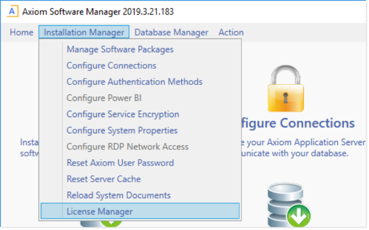
Task: Open the Database Manager menu
Action: pos(171,32)
